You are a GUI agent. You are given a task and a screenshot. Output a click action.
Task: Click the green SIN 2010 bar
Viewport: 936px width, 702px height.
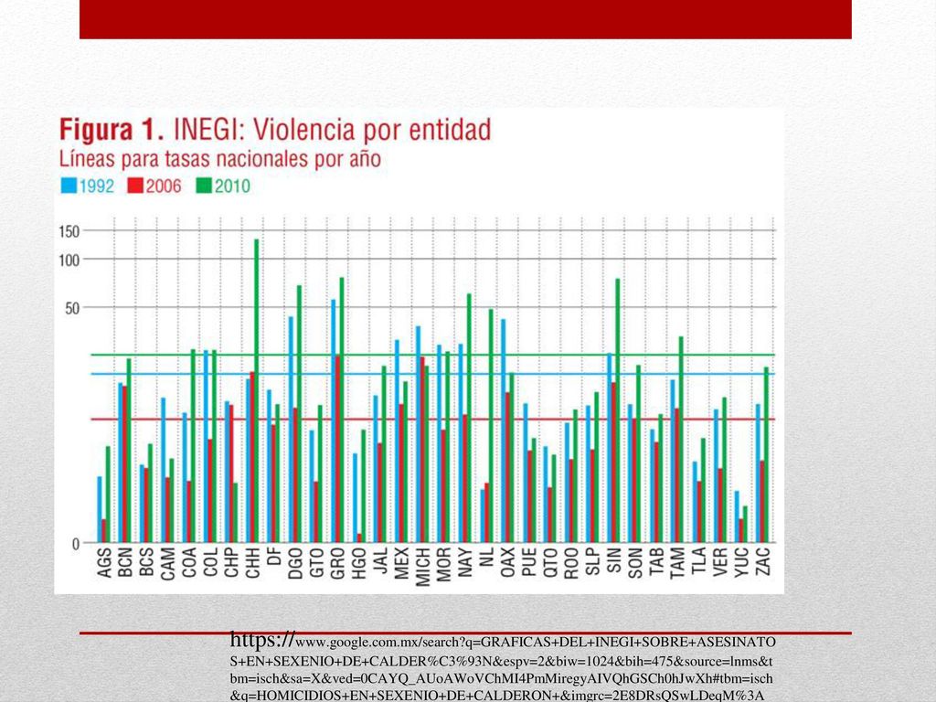click(618, 410)
